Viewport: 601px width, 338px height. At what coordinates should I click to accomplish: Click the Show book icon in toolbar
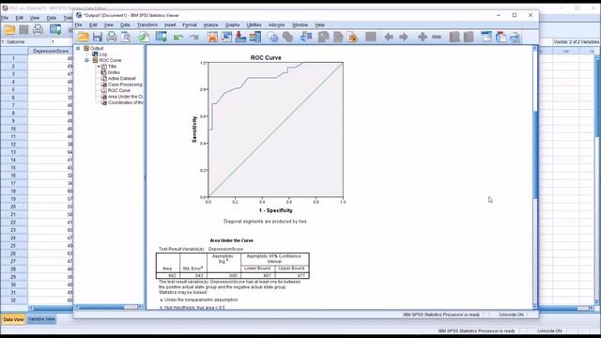pyautogui.click(x=455, y=37)
